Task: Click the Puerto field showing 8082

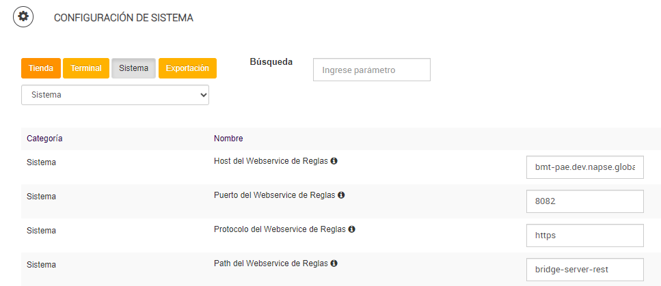Action: pos(585,201)
